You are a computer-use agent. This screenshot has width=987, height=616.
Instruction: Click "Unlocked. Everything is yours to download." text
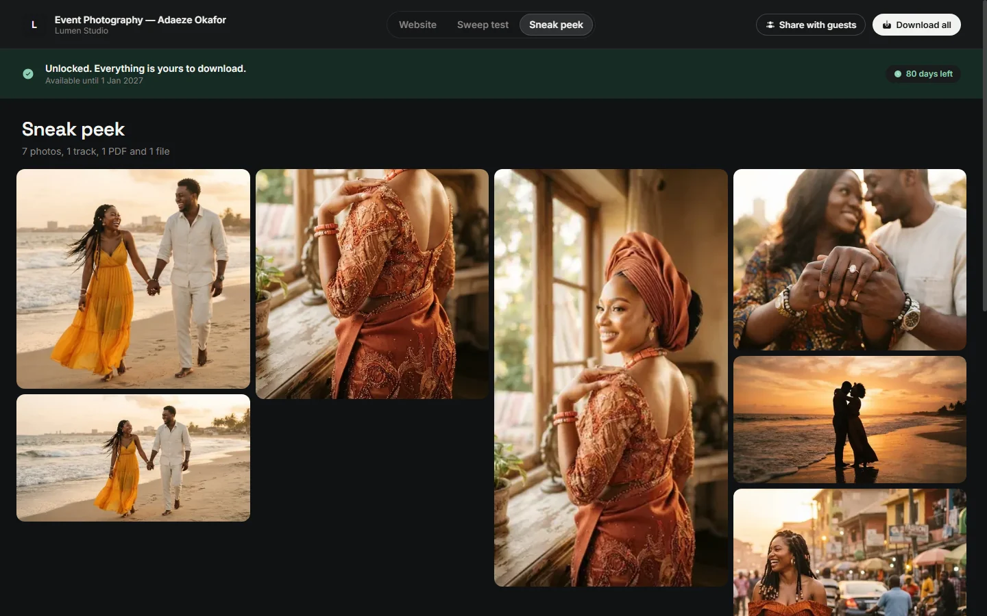[x=145, y=68]
